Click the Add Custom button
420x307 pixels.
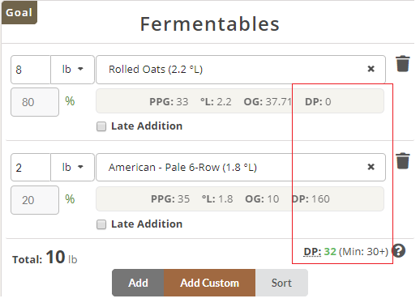coord(209,283)
